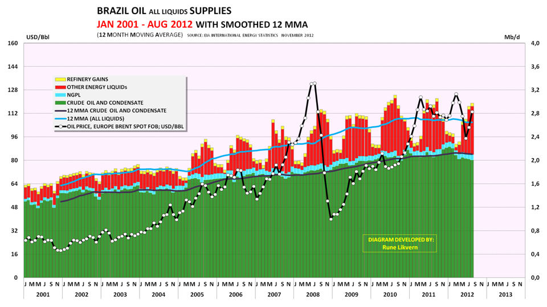This screenshot has height=307, width=547.
Task: Select the Mb/d right axis label
Action: coord(512,38)
